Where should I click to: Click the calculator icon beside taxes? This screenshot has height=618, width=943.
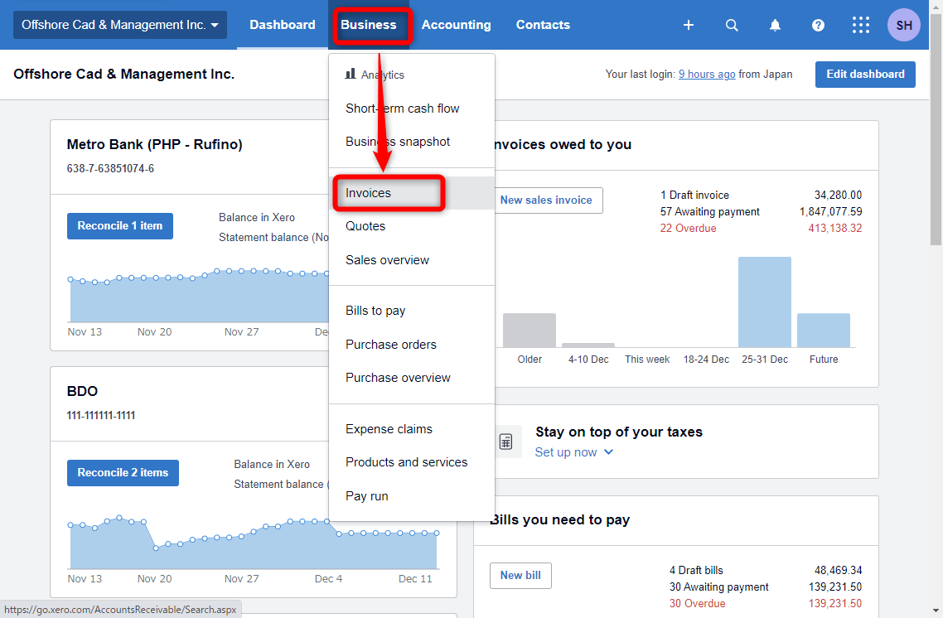(x=505, y=442)
